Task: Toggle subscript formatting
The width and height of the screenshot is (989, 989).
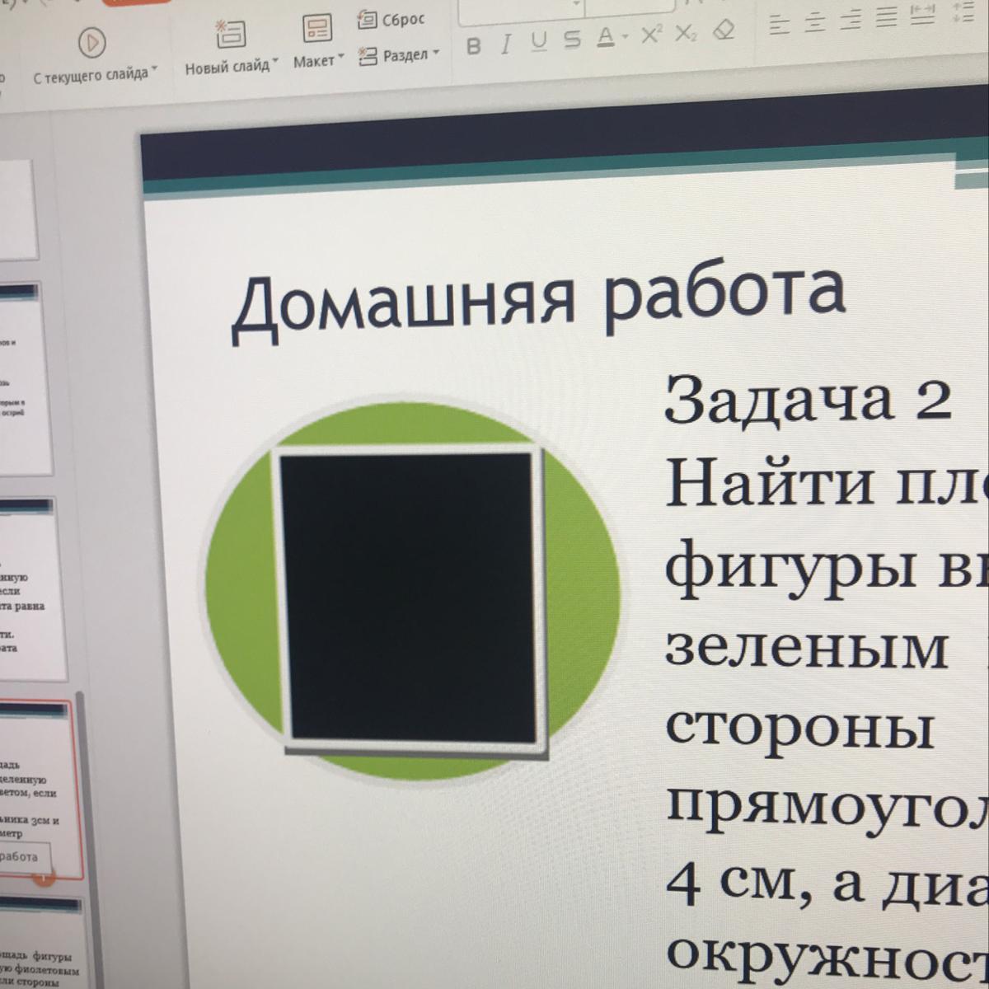Action: [x=685, y=32]
